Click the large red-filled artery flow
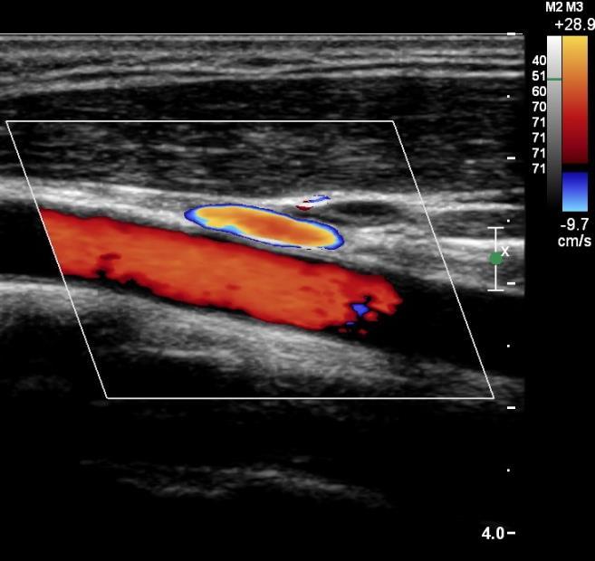Viewport: 595px width, 561px height. click(220, 270)
